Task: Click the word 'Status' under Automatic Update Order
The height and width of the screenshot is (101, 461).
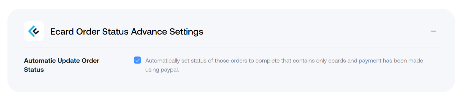Action: 34,70
